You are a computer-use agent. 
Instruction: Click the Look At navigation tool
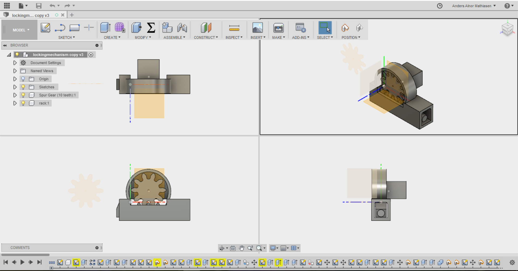[x=233, y=248]
